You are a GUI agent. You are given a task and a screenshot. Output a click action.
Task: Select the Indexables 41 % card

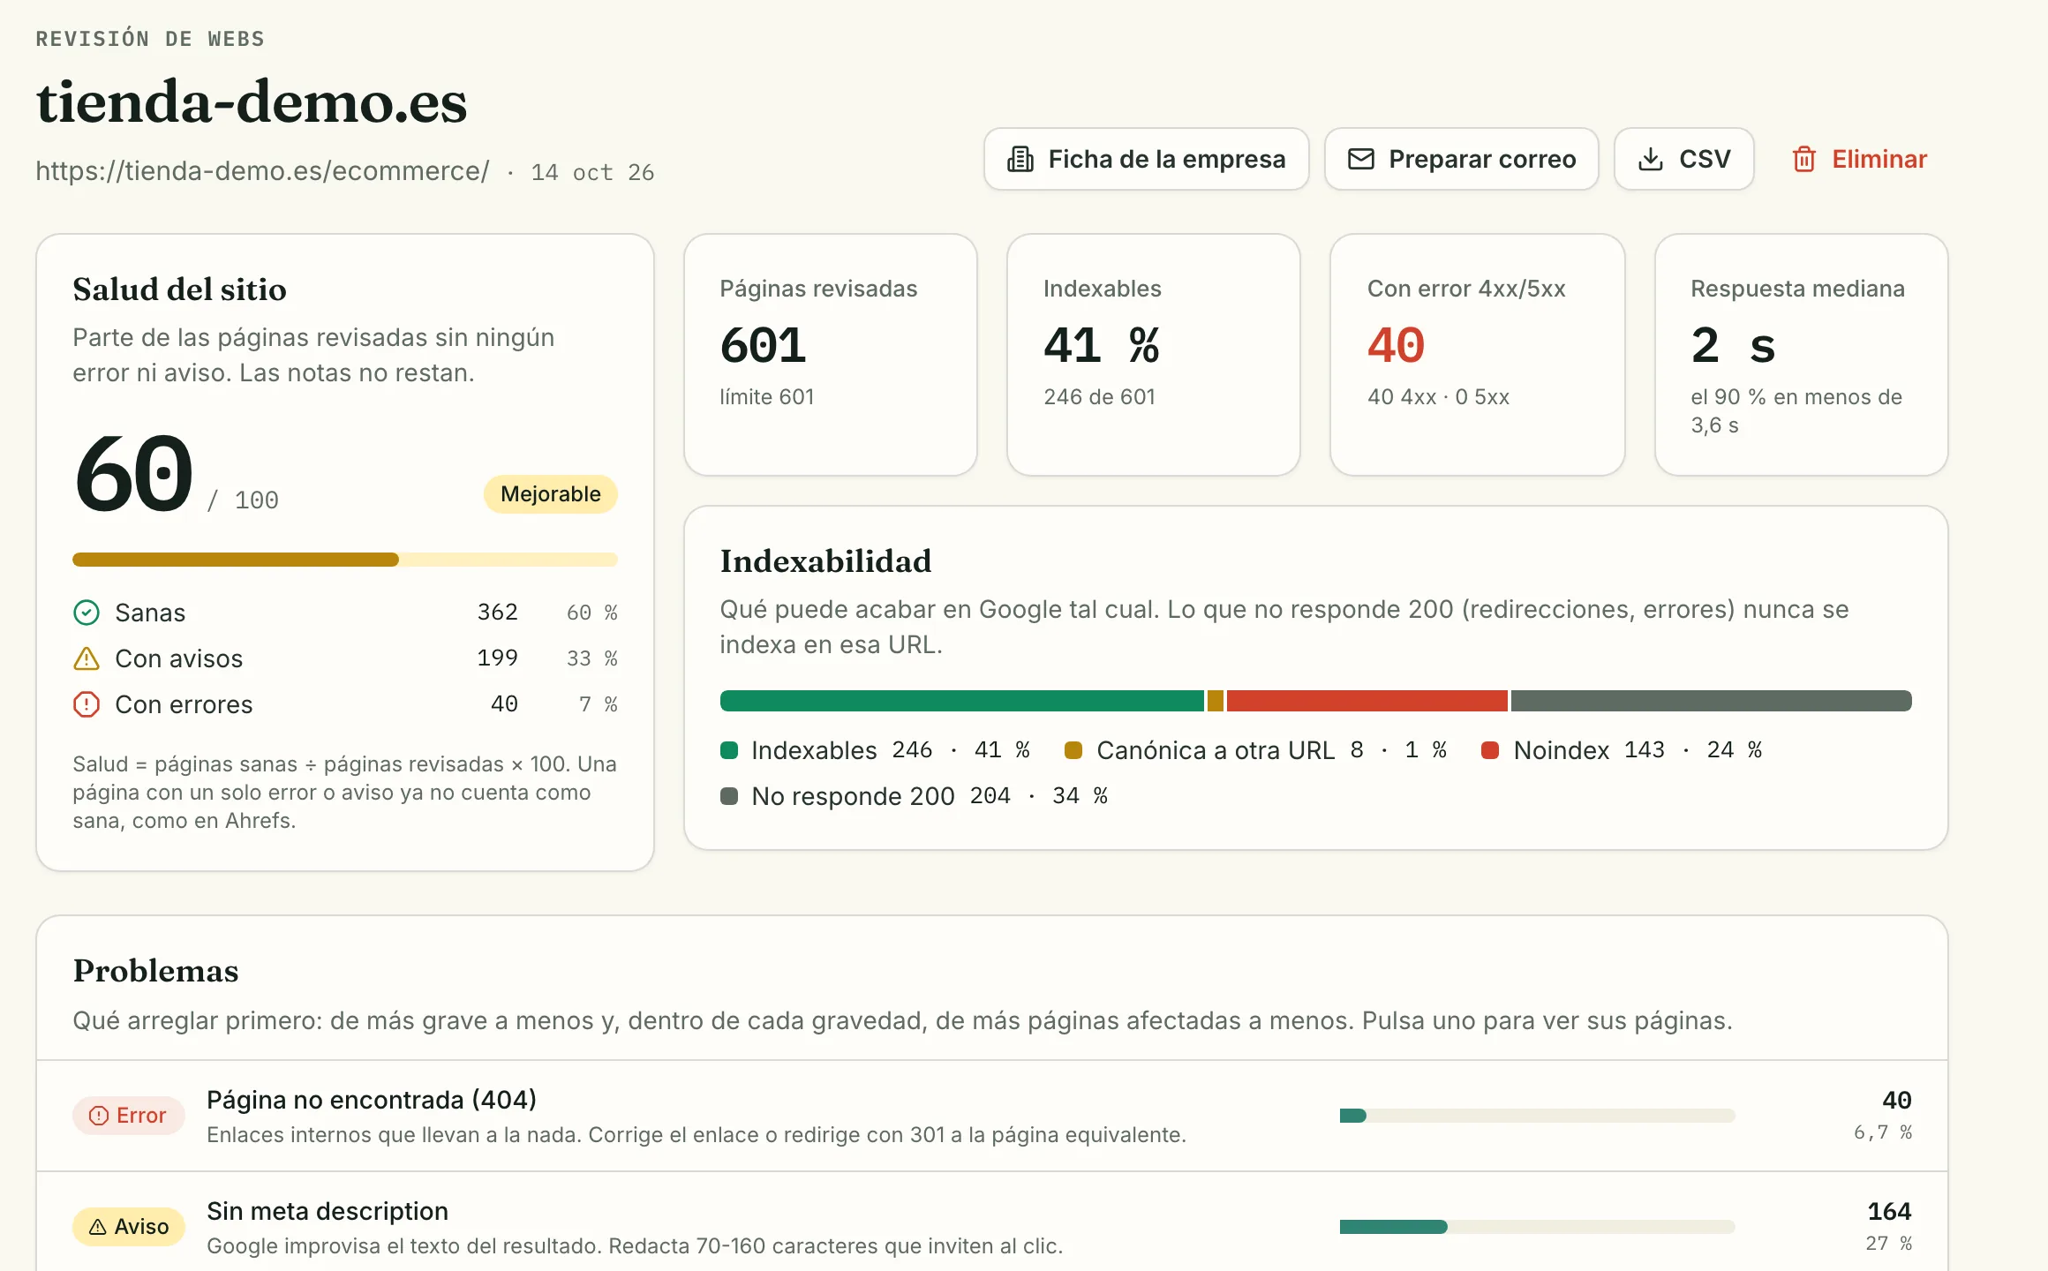(x=1154, y=355)
